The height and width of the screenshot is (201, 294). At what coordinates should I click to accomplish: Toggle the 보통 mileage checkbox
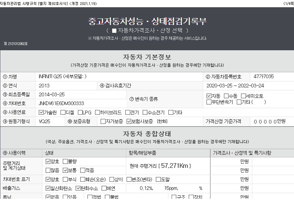tap(65, 170)
